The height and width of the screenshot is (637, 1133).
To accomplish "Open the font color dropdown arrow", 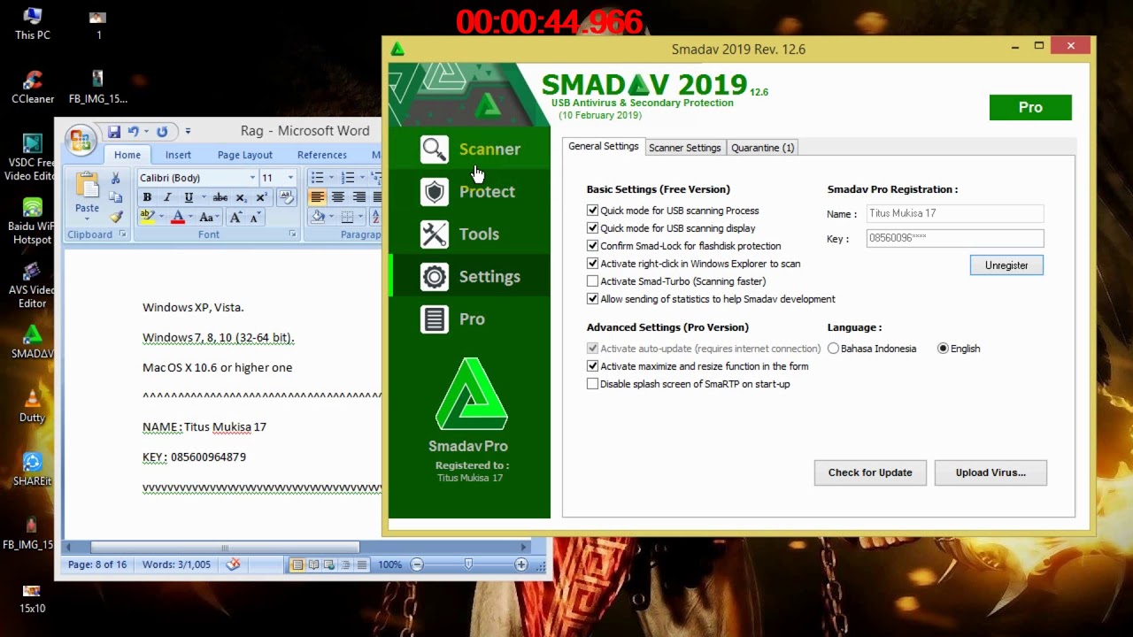I will (191, 217).
